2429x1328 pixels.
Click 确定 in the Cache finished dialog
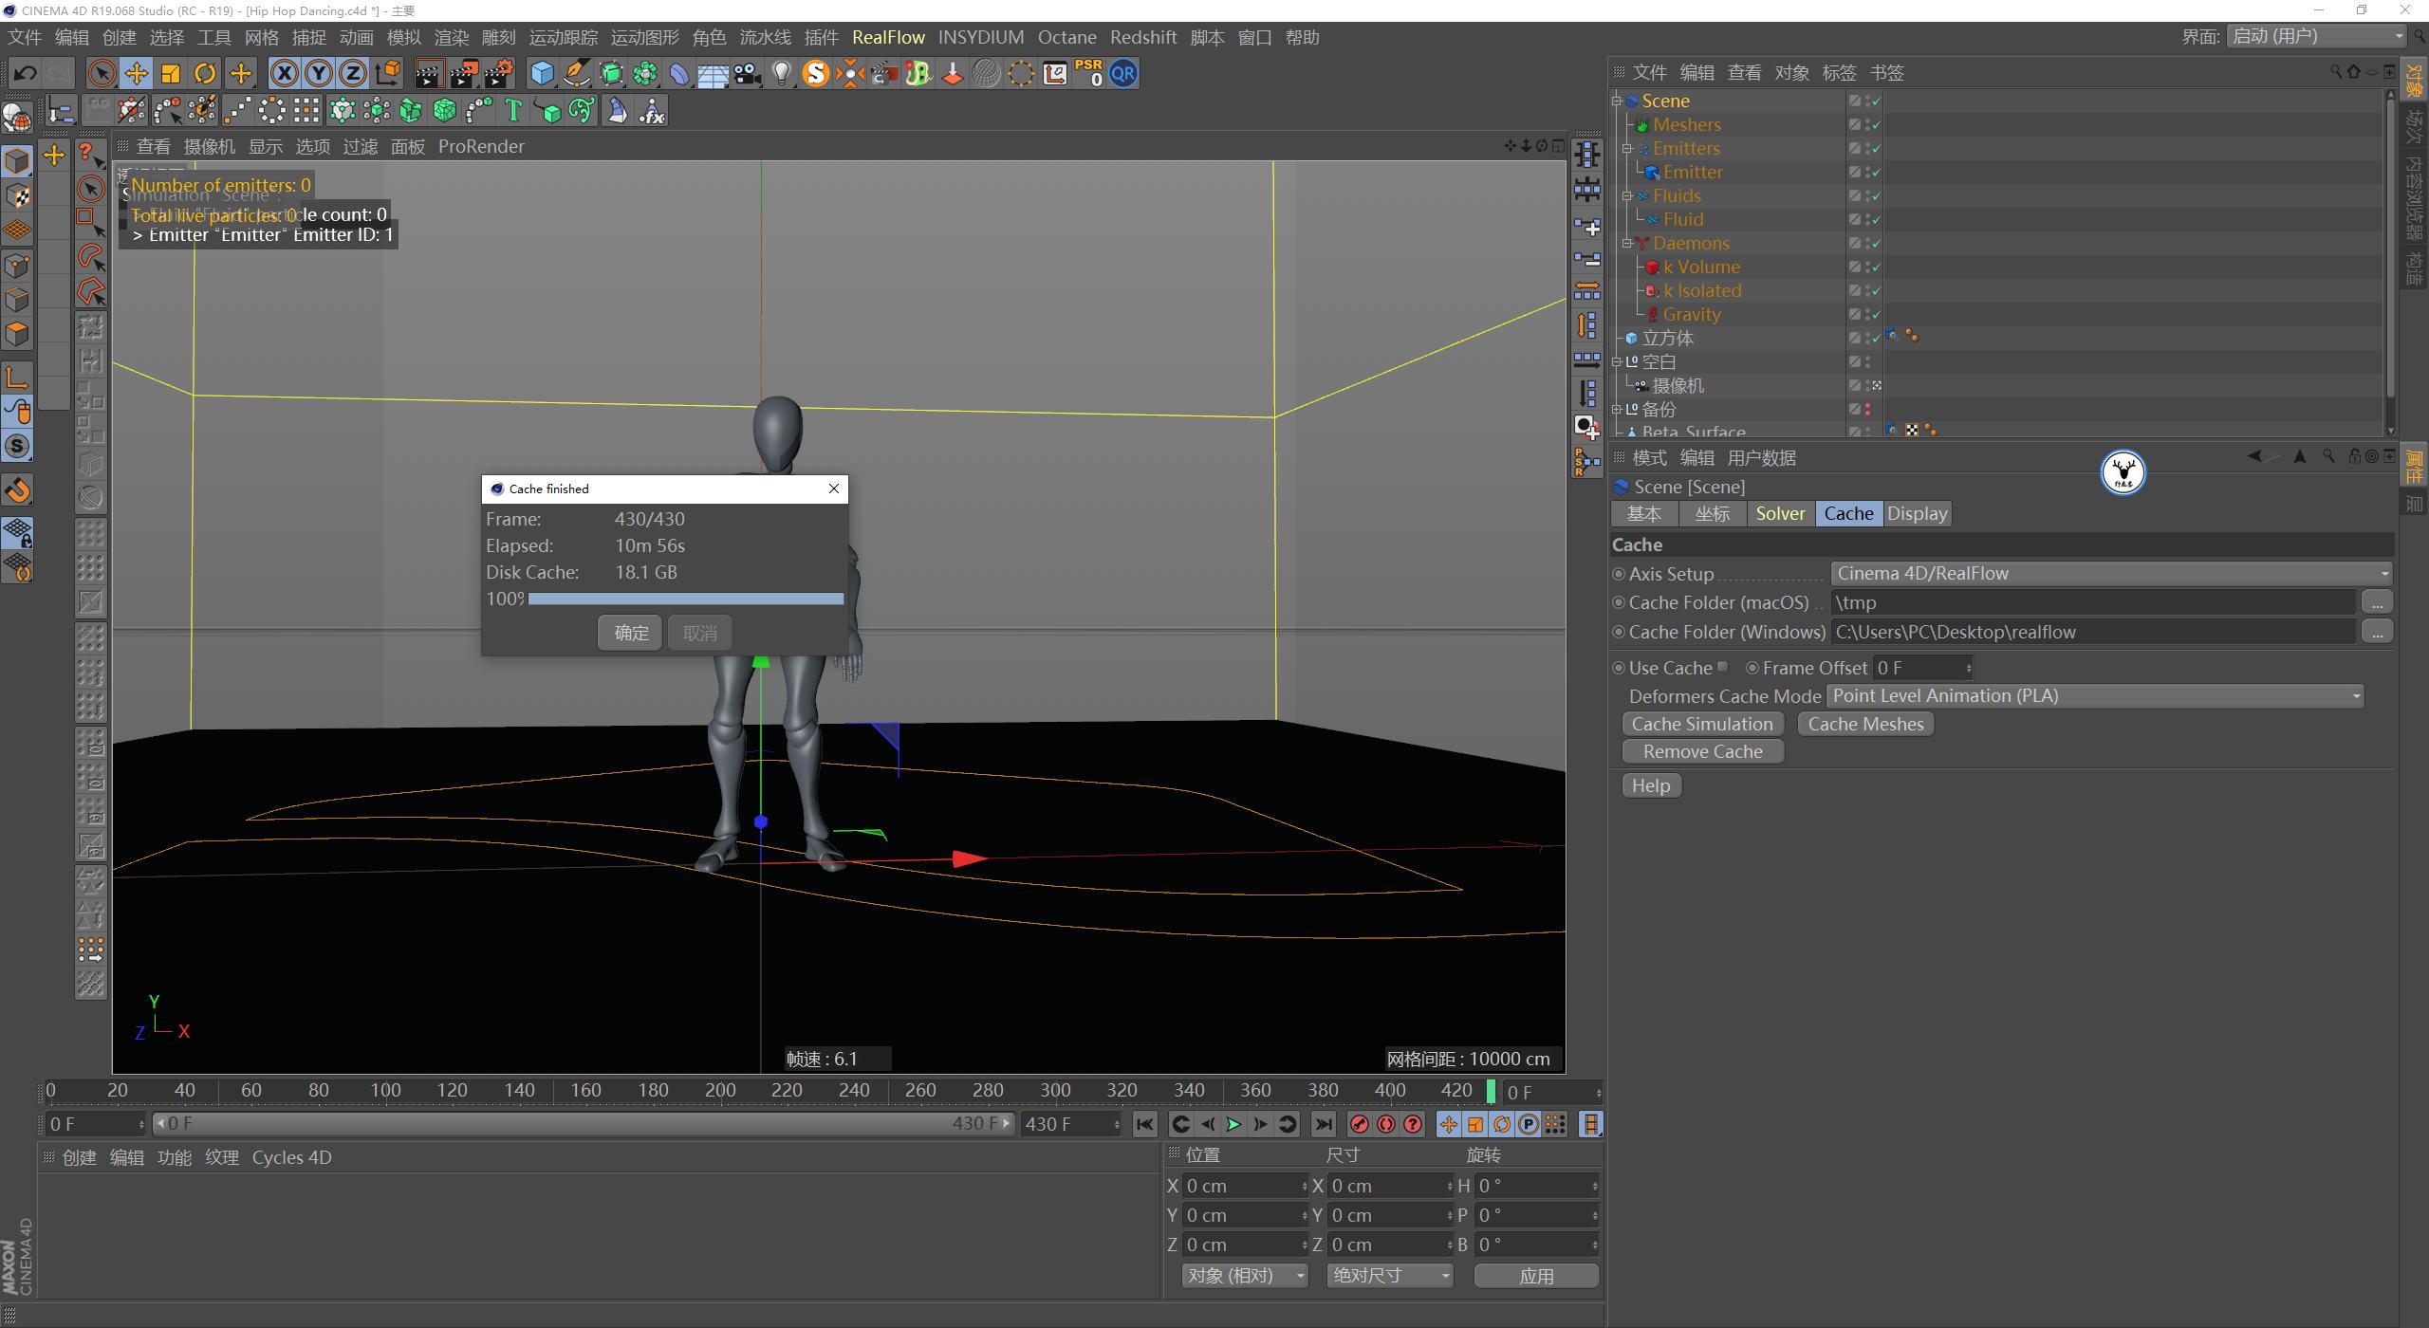click(x=629, y=632)
